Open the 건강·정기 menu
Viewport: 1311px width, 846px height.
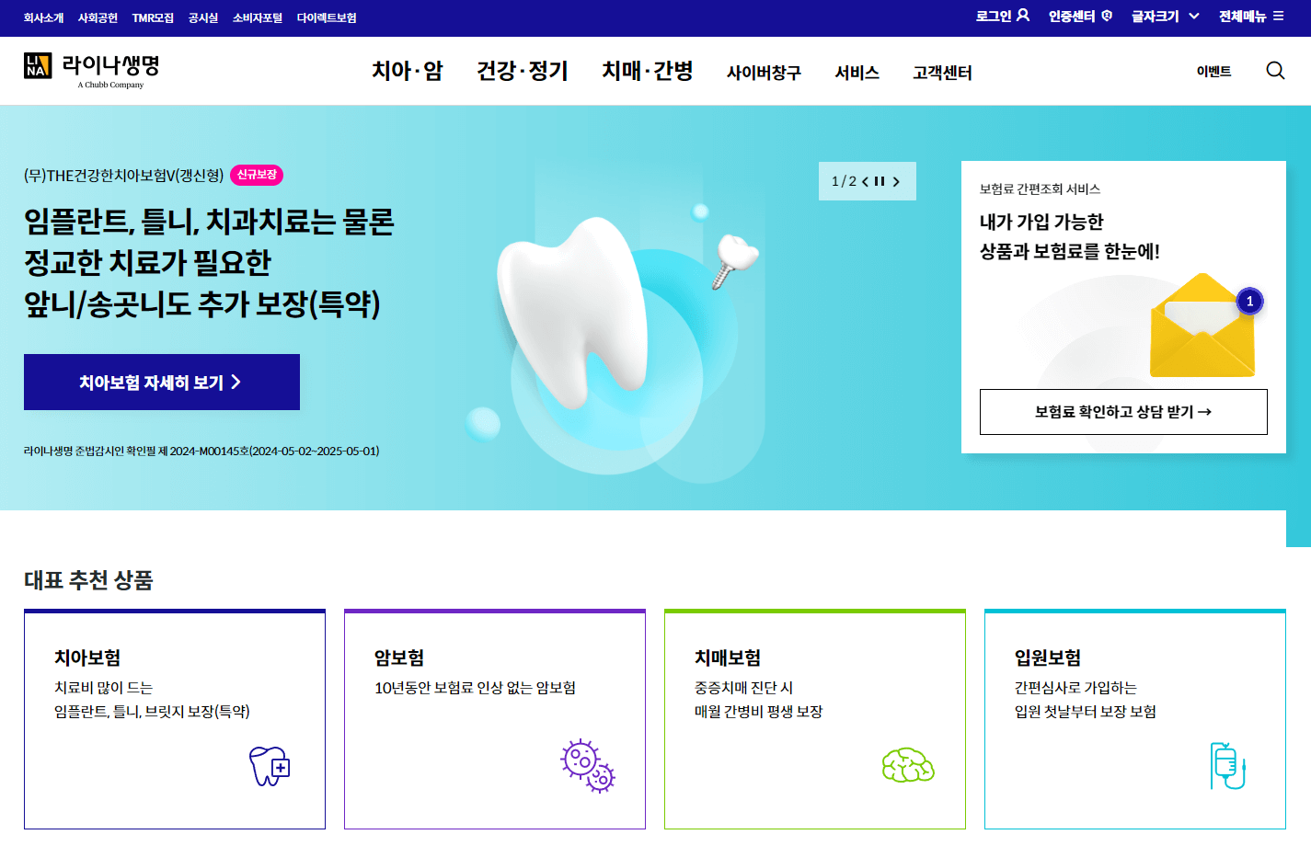click(523, 71)
